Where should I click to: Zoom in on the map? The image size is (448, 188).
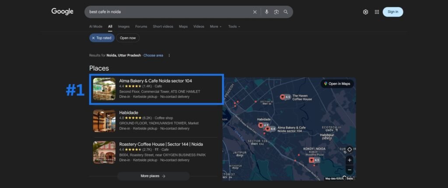click(349, 160)
